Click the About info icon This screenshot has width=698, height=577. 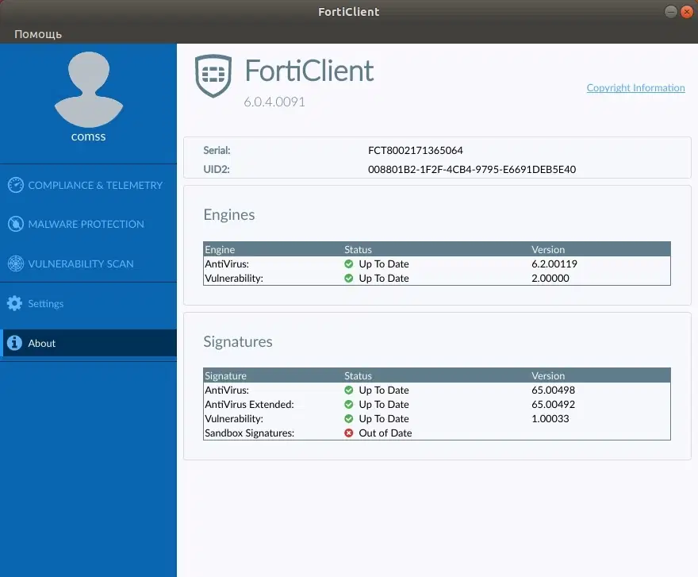(15, 343)
